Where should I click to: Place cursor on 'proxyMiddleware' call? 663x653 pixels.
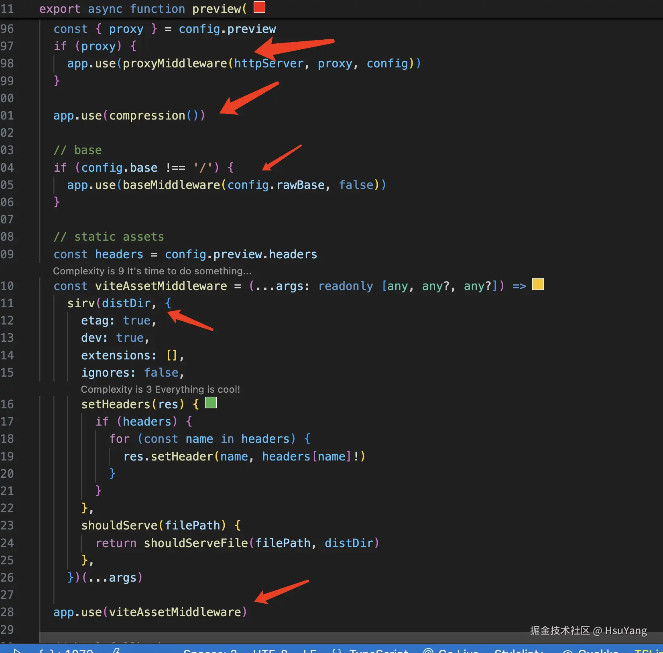click(x=175, y=63)
